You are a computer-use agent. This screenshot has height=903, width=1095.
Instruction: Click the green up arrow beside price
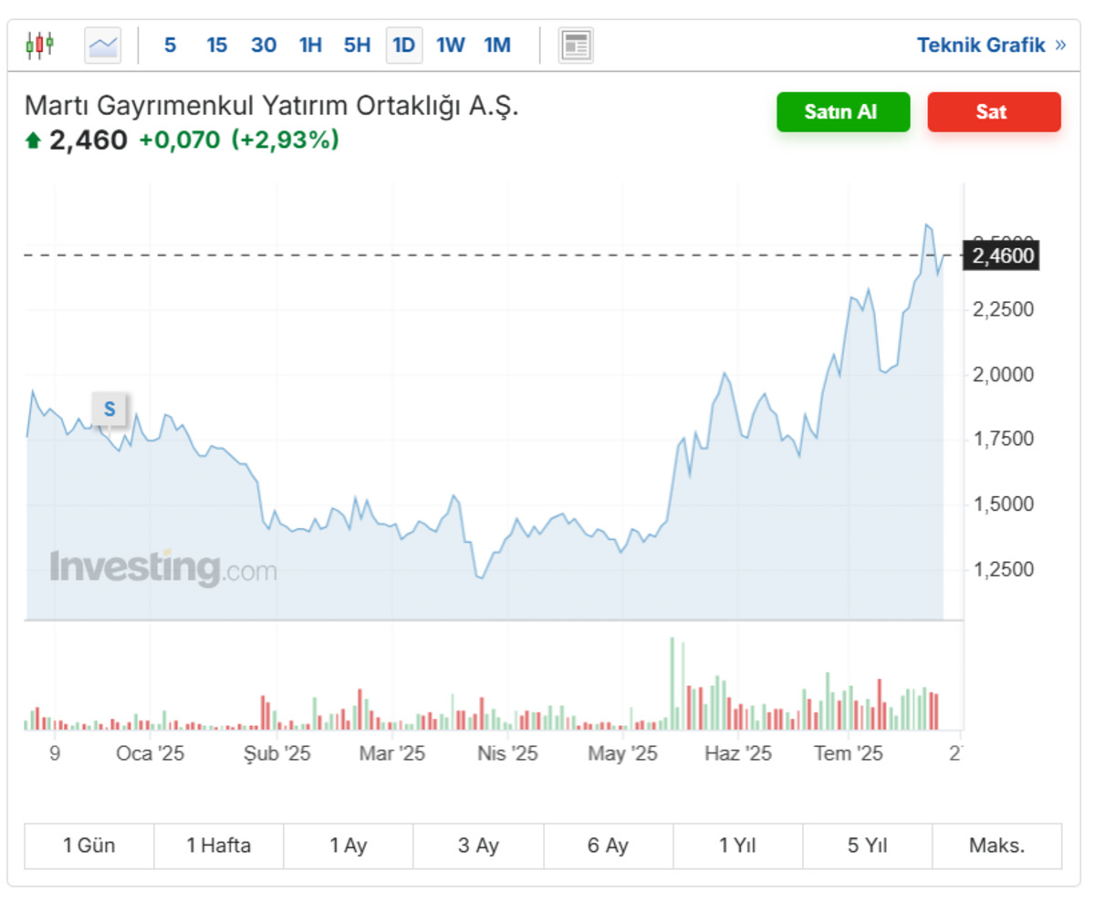tap(33, 140)
